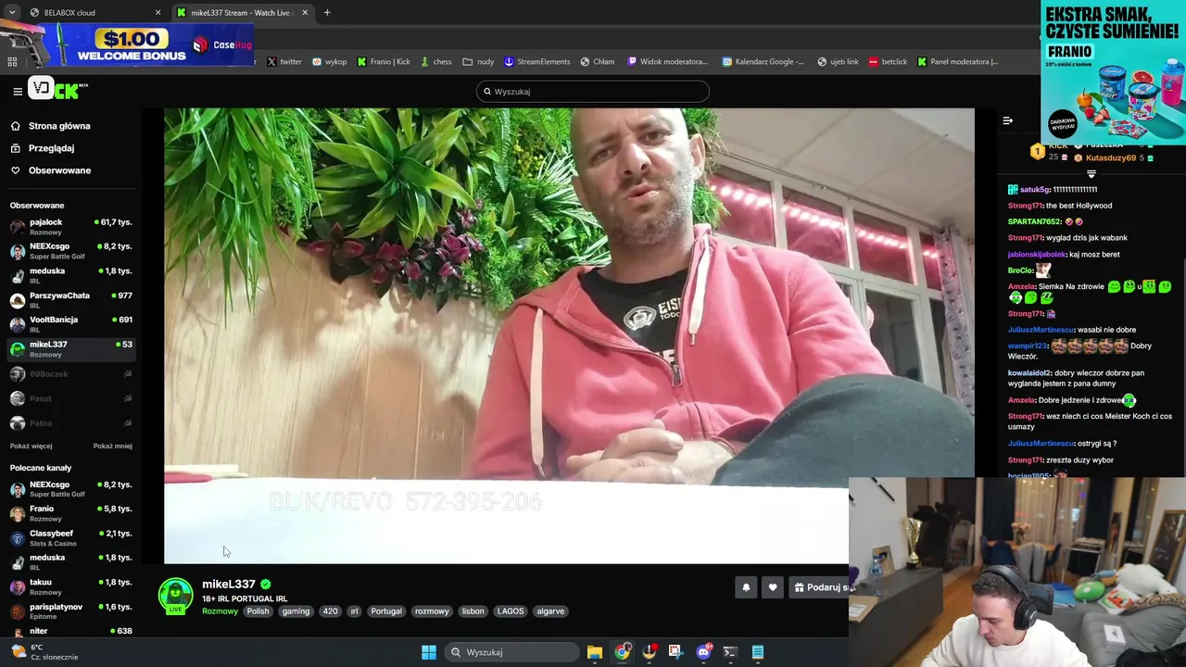This screenshot has width=1186, height=667.
Task: Open Franio in Polecane kanały
Action: point(70,513)
